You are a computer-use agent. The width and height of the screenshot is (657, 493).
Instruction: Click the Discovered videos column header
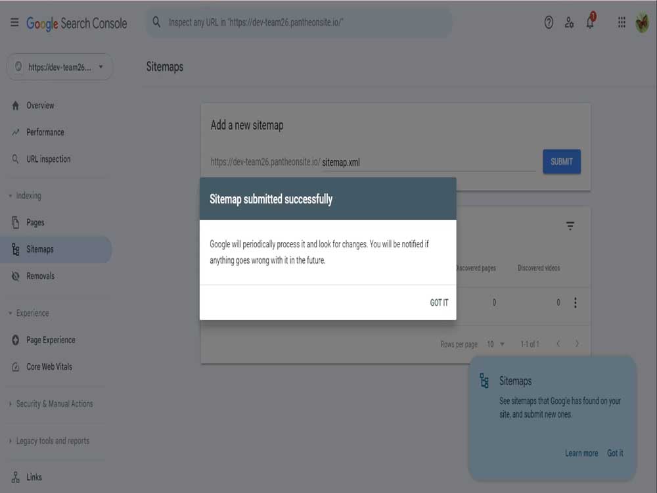click(539, 268)
